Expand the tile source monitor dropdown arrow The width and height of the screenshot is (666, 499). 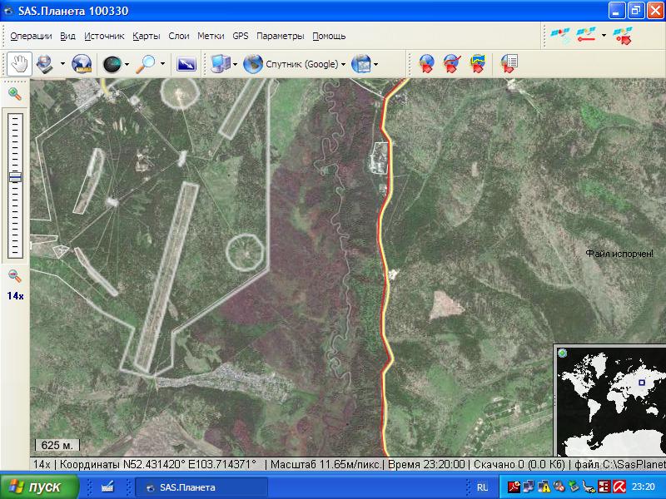pyautogui.click(x=235, y=64)
